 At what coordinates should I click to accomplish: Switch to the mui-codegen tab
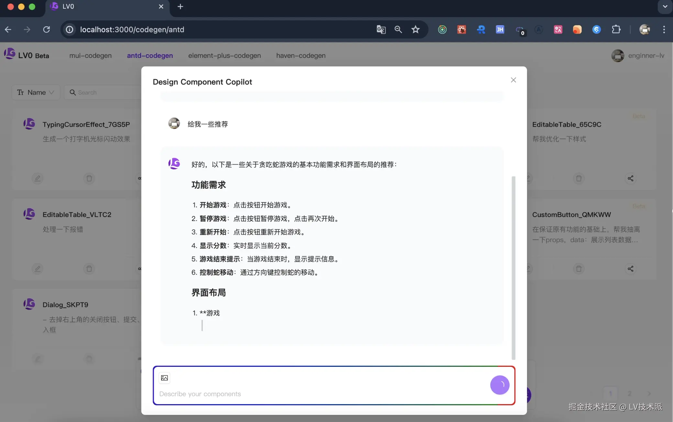(x=90, y=56)
